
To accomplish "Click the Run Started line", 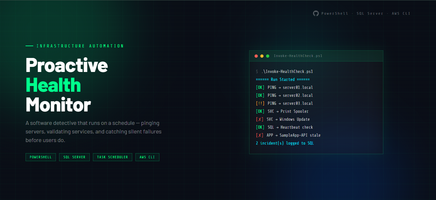I will tap(283, 80).
